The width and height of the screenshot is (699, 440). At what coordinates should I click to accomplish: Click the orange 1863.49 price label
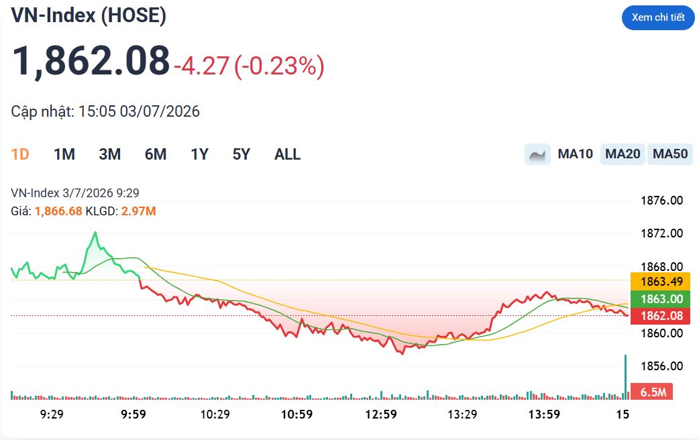[661, 281]
